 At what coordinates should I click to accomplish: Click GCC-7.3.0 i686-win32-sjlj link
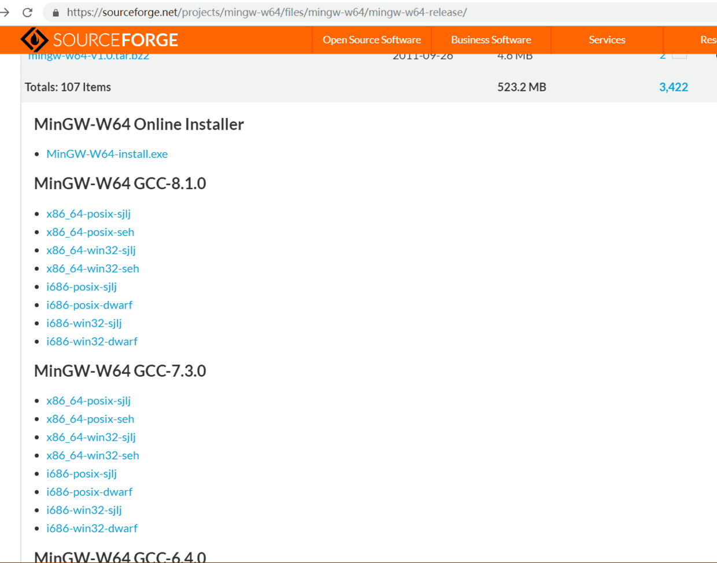coord(84,510)
